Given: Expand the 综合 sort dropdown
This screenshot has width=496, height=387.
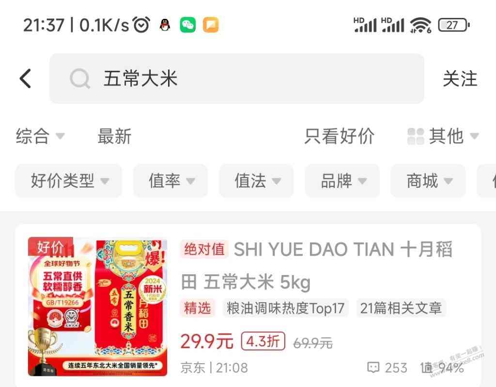Looking at the screenshot, I should tap(40, 137).
